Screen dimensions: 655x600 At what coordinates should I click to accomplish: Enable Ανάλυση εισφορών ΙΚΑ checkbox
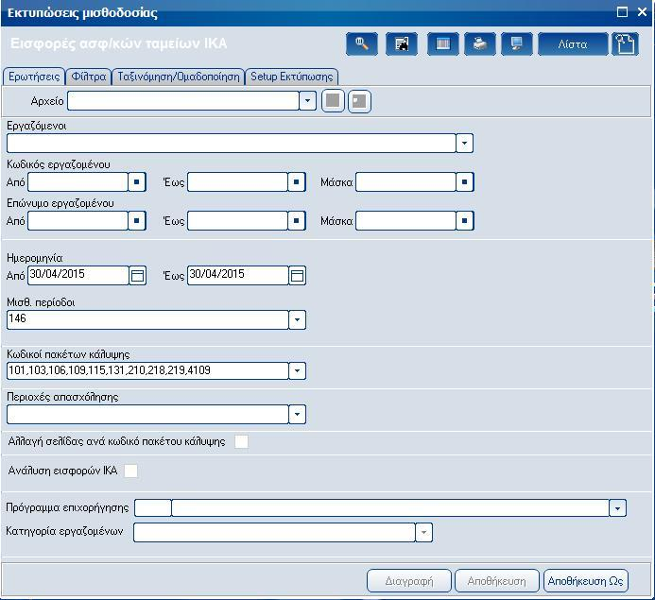pos(130,471)
